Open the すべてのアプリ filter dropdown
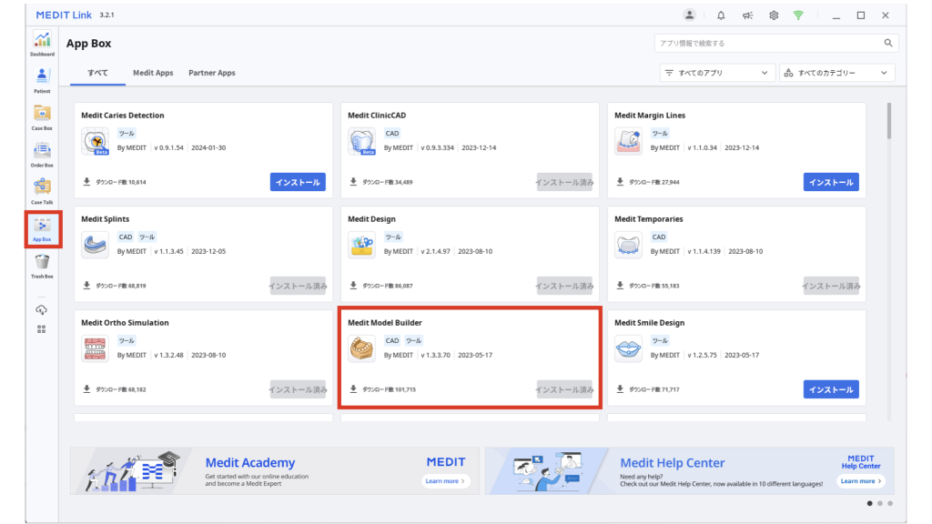 (718, 72)
